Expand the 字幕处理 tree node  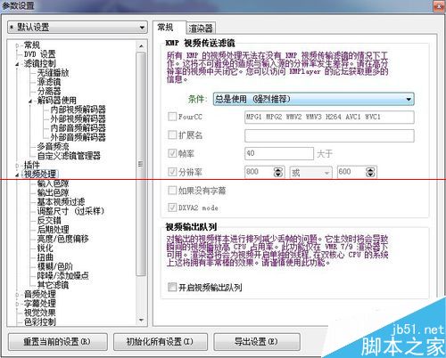click(17, 305)
